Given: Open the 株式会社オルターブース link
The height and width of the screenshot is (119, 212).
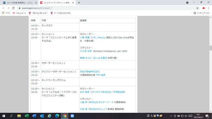Looking at the screenshot, I should click(x=101, y=102).
